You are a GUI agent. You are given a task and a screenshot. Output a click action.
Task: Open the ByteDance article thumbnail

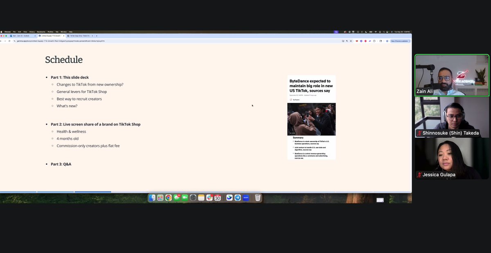(311, 117)
